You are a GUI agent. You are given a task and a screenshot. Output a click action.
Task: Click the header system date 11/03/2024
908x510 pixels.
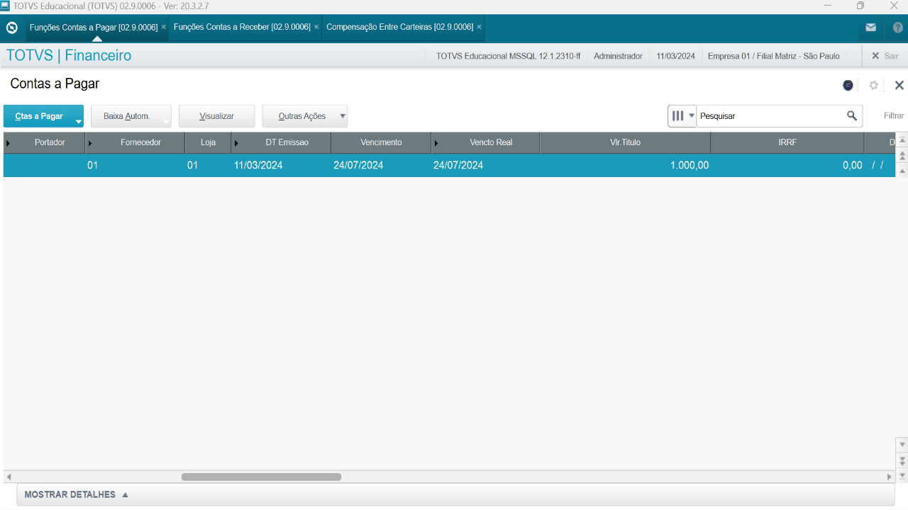coord(675,56)
